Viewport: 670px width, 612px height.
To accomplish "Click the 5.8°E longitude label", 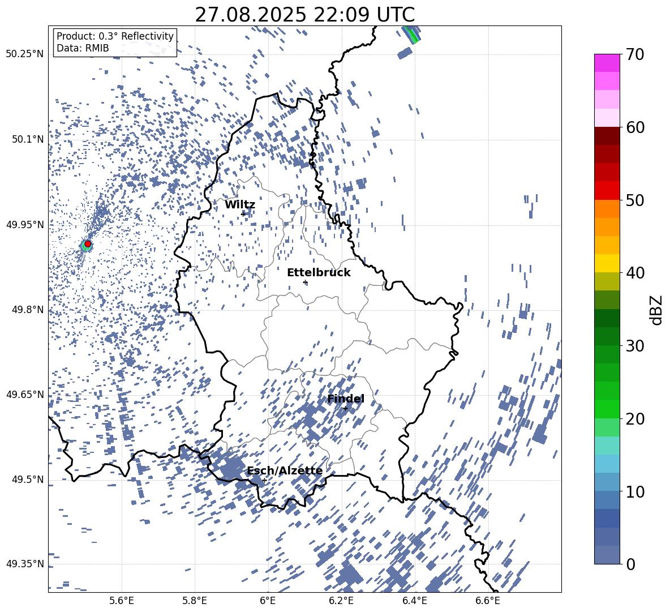I will coord(195,601).
